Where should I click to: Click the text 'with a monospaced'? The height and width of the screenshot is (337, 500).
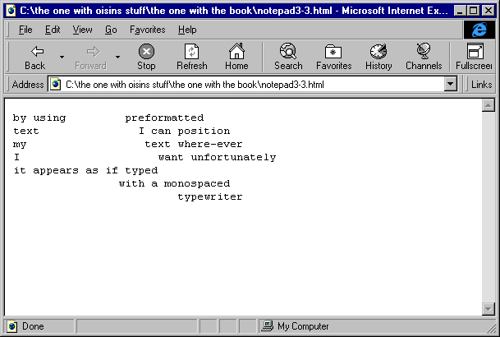pos(174,184)
